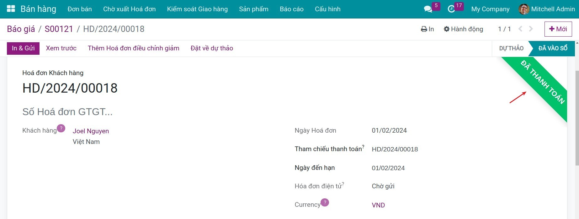This screenshot has height=219, width=579.
Task: Open Chờ xuất Hoá đơn menu
Action: pyautogui.click(x=130, y=9)
